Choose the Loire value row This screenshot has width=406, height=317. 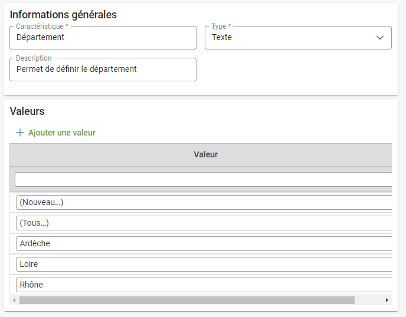(x=204, y=264)
